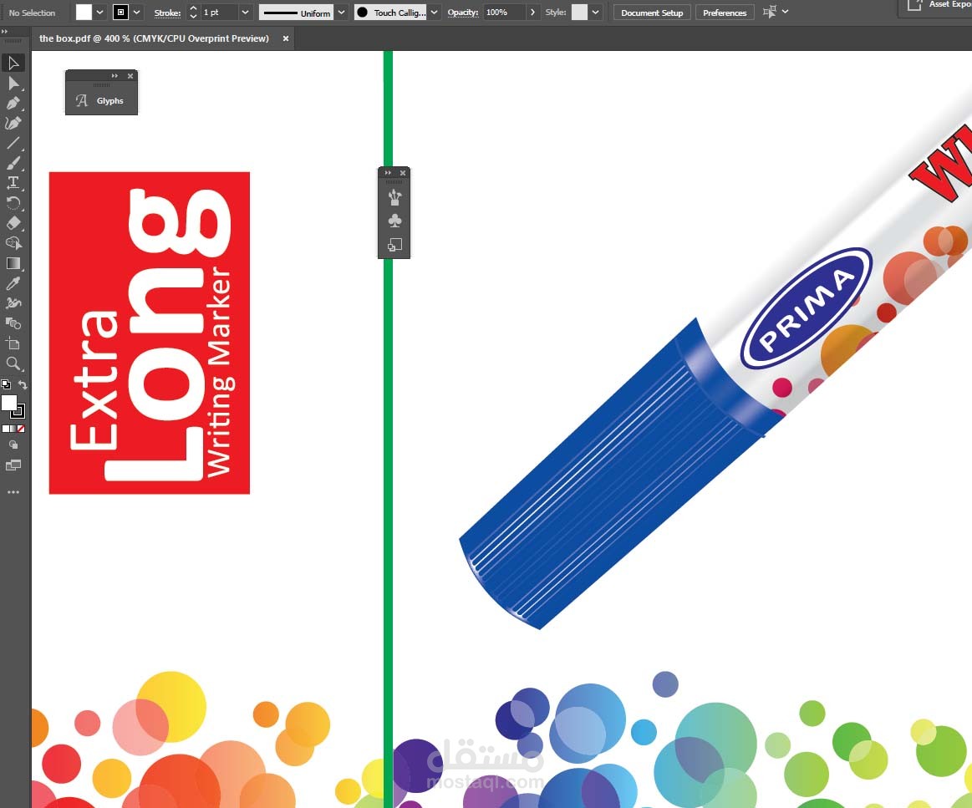The height and width of the screenshot is (808, 972).
Task: Select the Artboard tool
Action: [x=13, y=343]
